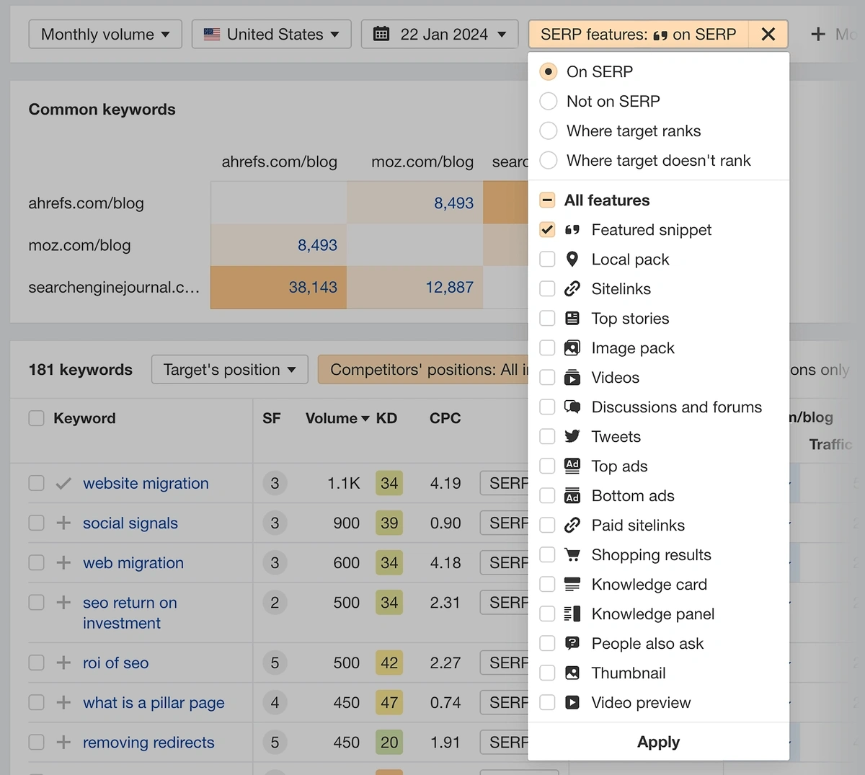Screen dimensions: 865x775
Task: Select the On SERP radio option
Action: tap(549, 71)
